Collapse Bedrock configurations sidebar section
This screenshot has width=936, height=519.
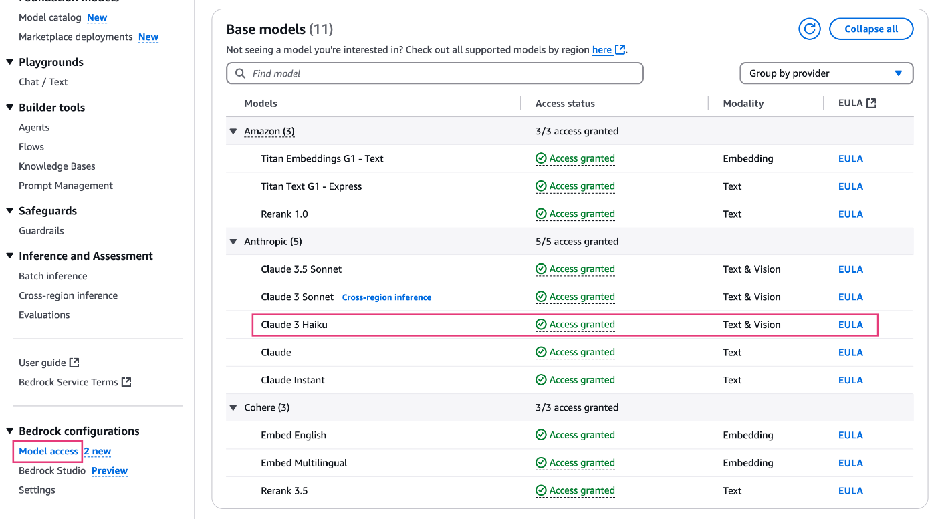[x=10, y=431]
